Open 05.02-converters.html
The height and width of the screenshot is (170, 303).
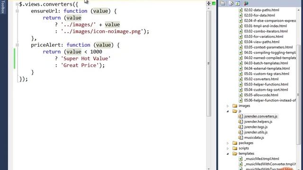[x=261, y=79]
